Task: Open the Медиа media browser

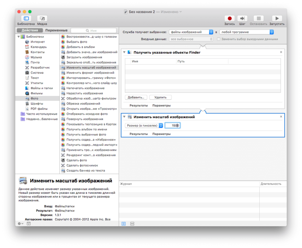Action: (42, 18)
